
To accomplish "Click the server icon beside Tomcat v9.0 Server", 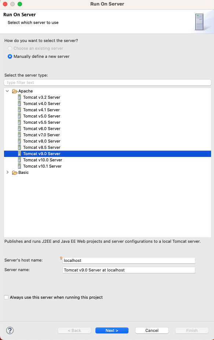I will (x=19, y=154).
